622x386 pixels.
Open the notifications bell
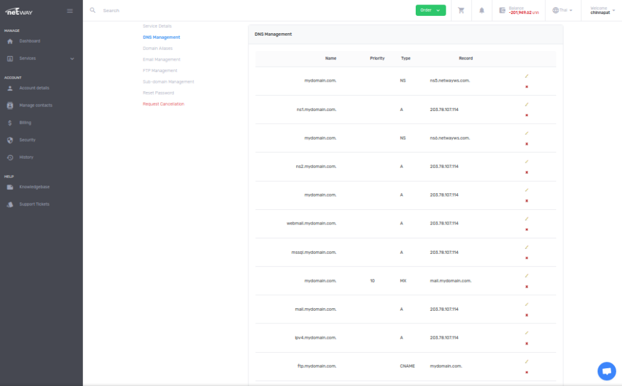pos(482,10)
